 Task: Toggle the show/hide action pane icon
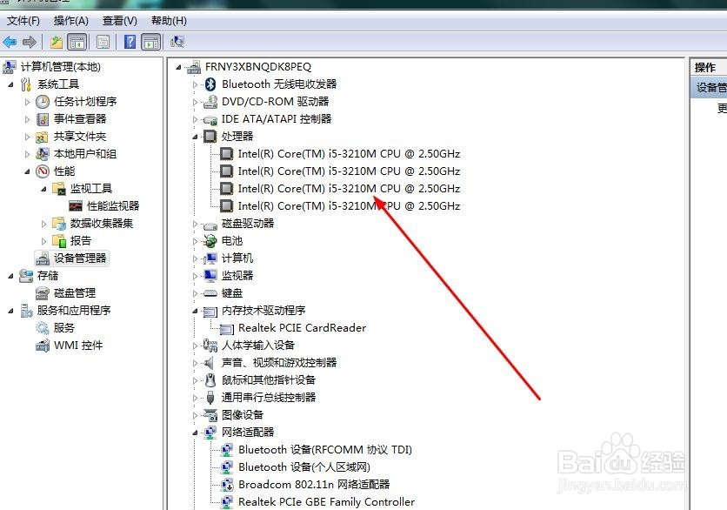click(151, 43)
